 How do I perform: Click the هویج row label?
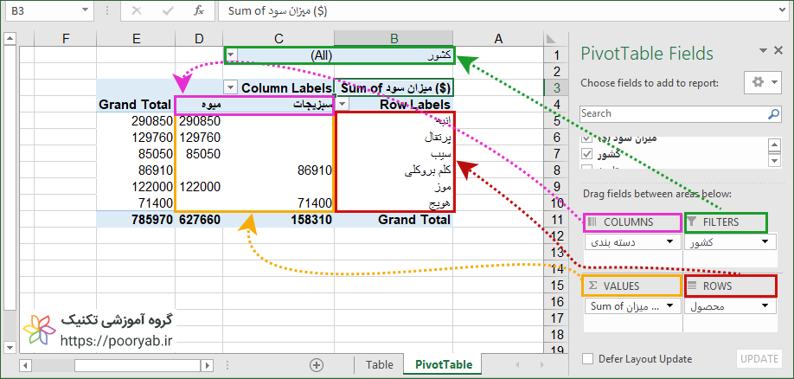click(x=439, y=203)
